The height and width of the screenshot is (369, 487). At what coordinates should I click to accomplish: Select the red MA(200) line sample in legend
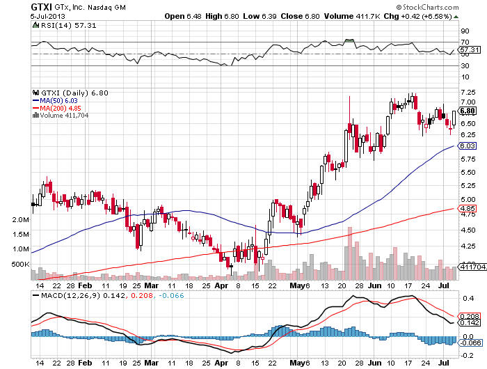tap(36, 108)
